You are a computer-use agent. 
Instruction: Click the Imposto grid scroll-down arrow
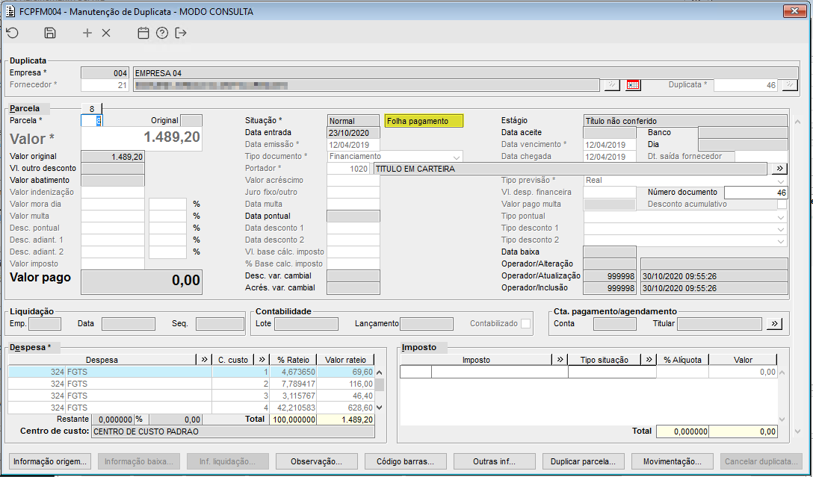(x=782, y=420)
